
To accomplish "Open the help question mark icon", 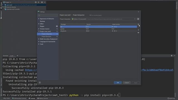I will pos(39,83).
